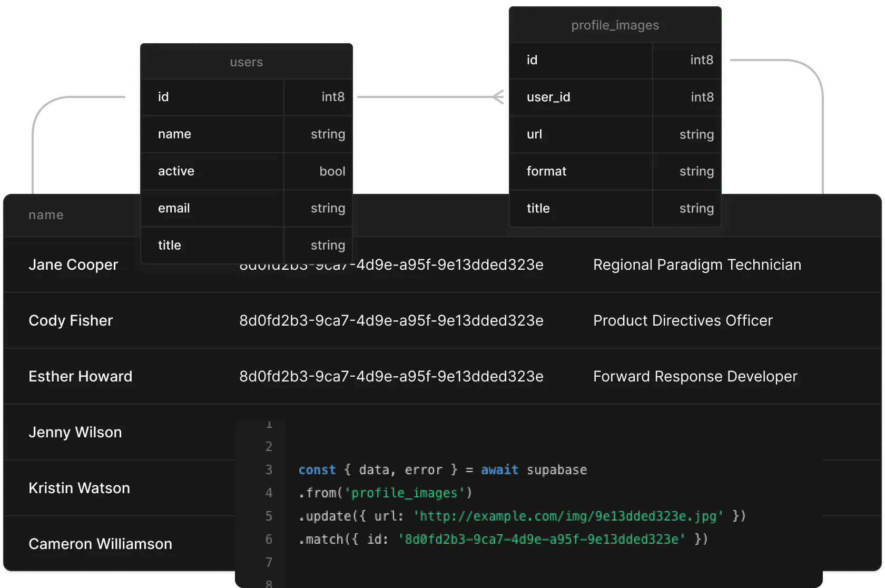Select the format field in profile_images
The height and width of the screenshot is (588, 885).
[x=615, y=171]
